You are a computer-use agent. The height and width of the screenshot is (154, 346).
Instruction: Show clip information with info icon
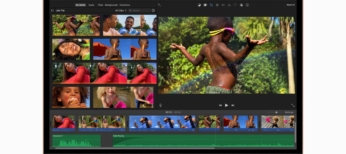tap(247, 5)
